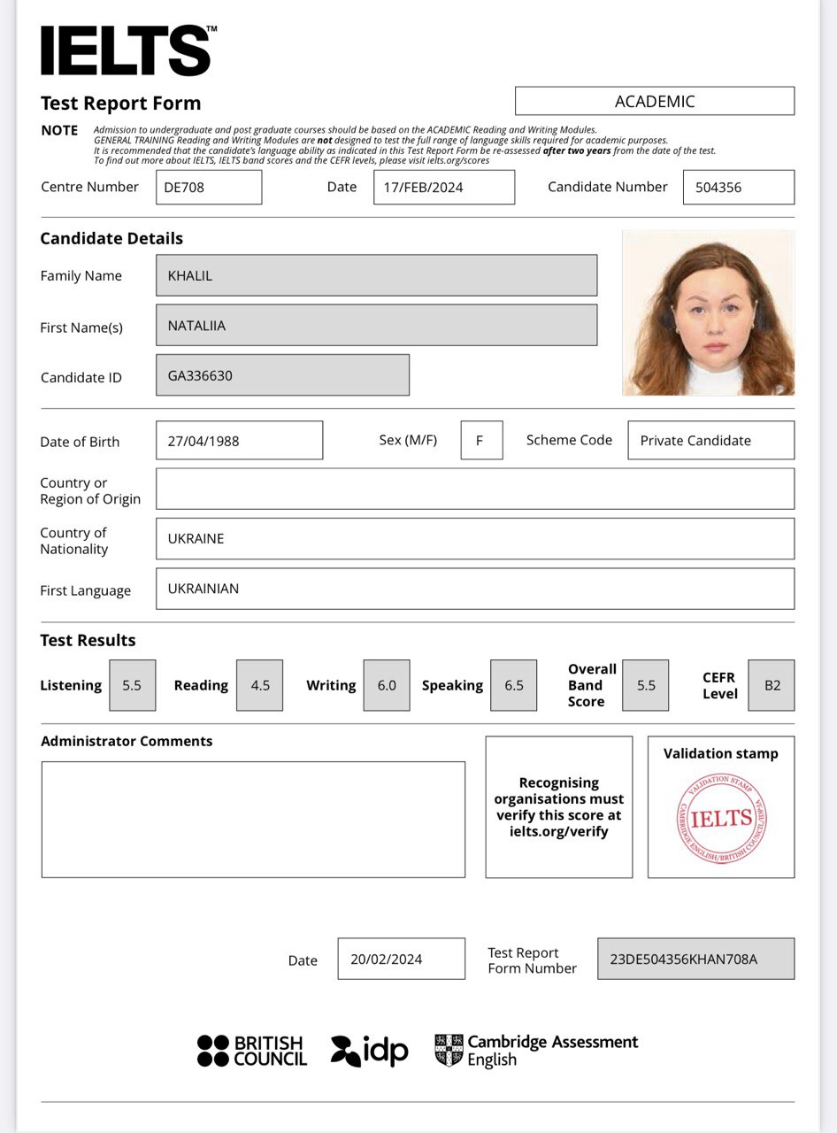Select the Overall Band Score box
Screen dimensions: 837x1133
click(x=646, y=685)
